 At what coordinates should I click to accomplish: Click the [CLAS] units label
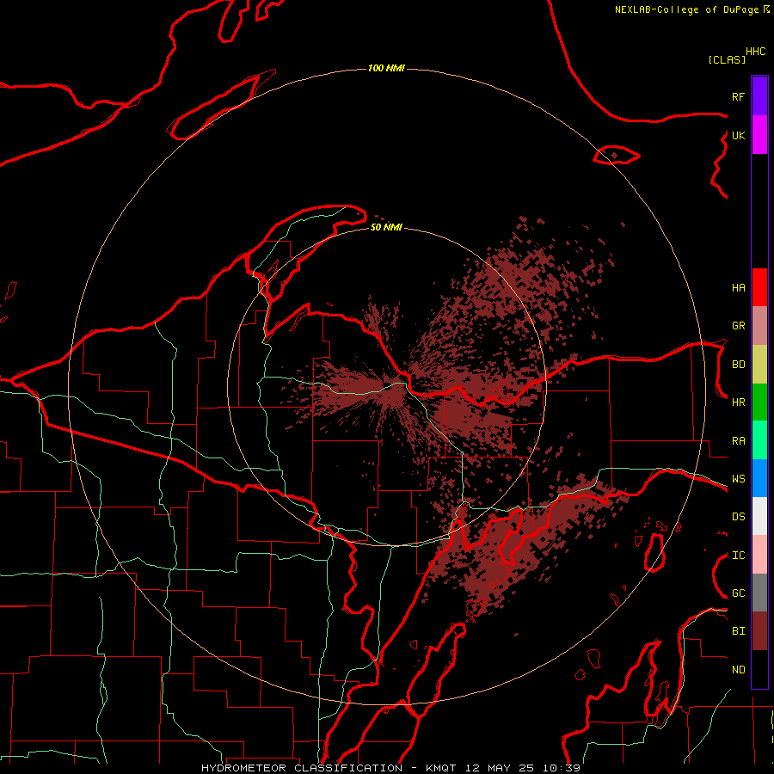(727, 59)
